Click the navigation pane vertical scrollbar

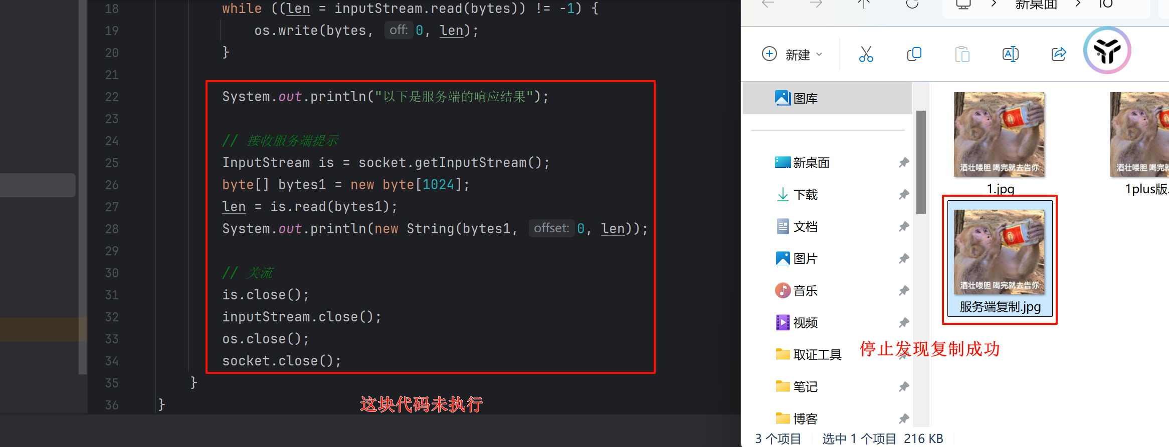coord(921,163)
